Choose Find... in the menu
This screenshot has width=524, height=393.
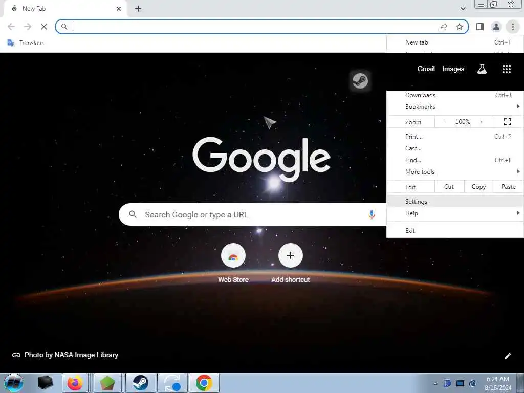point(455,160)
